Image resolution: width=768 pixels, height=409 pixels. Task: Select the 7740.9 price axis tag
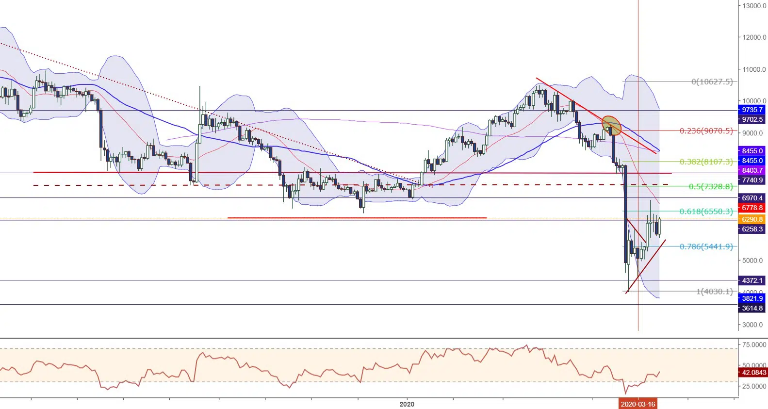752,180
